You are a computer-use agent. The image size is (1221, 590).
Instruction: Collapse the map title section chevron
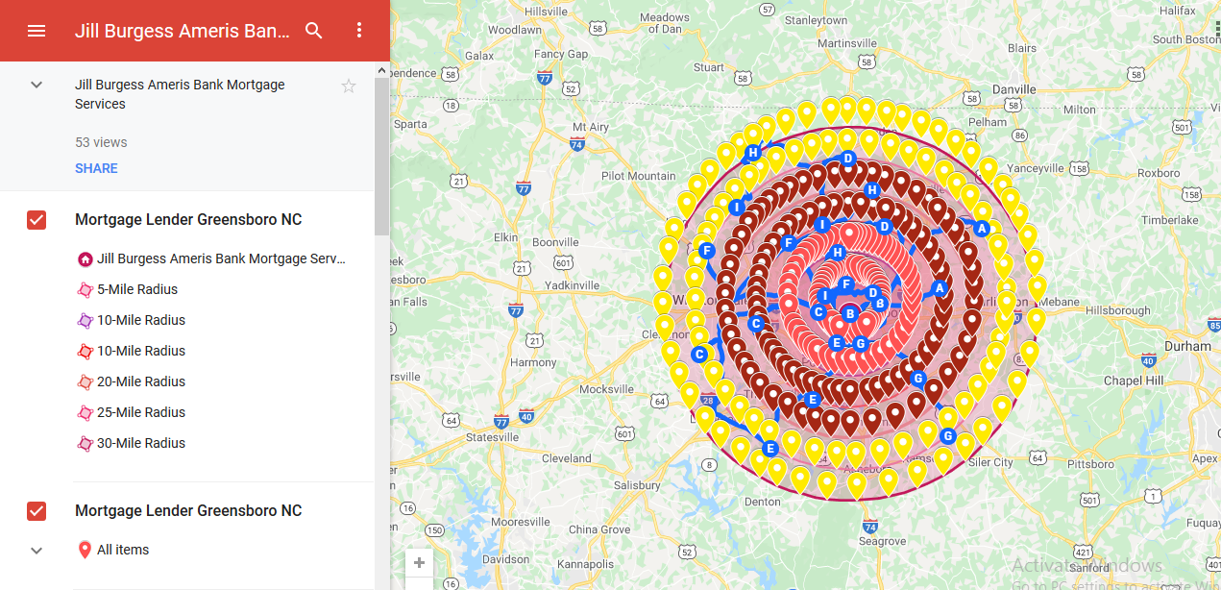tap(37, 85)
